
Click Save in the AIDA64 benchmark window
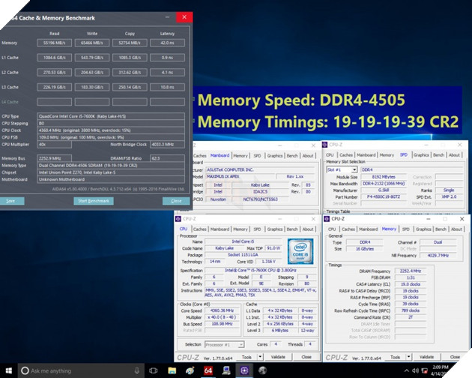pos(10,201)
